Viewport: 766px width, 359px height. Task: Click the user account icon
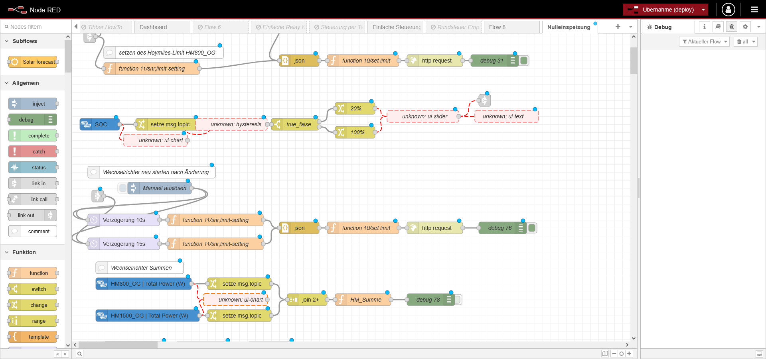tap(728, 10)
